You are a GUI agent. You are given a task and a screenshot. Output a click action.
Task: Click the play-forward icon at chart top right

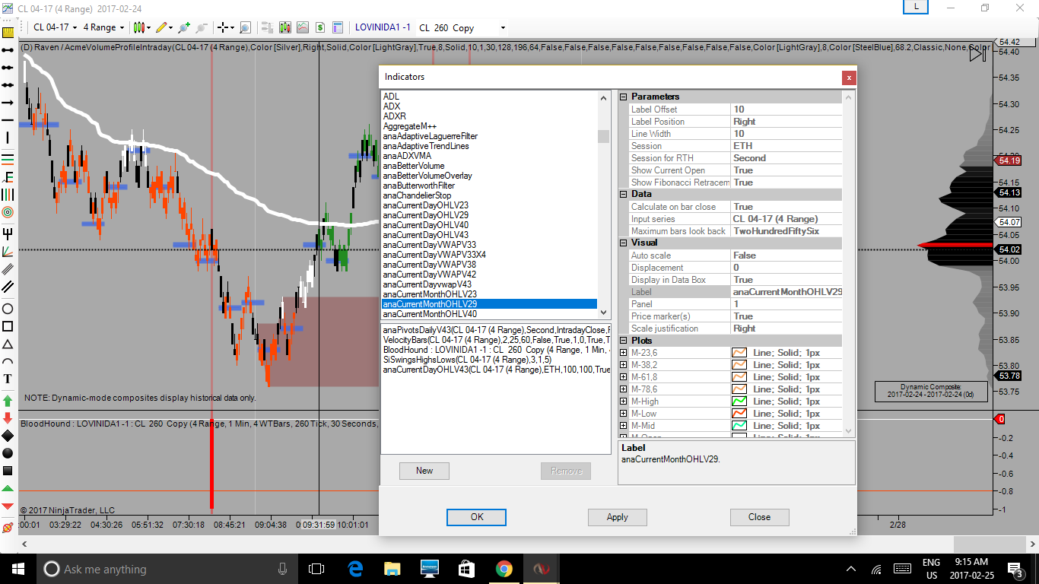click(977, 53)
